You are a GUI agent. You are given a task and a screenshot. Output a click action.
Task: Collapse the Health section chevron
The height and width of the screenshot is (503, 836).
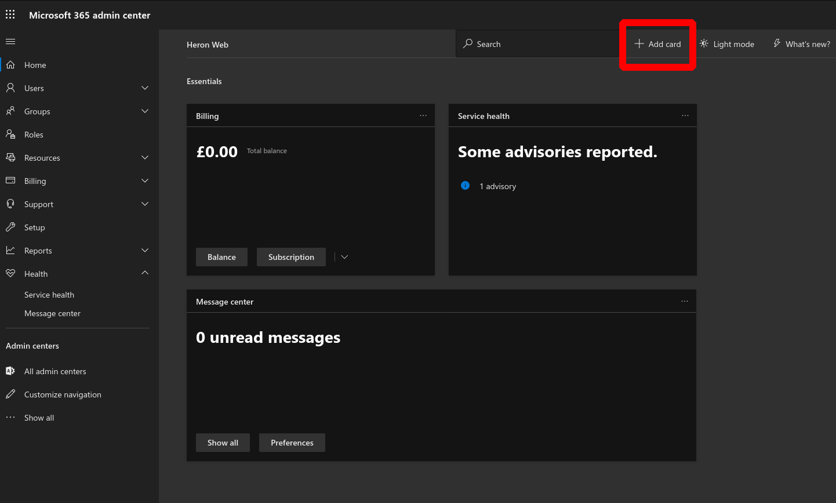[145, 273]
